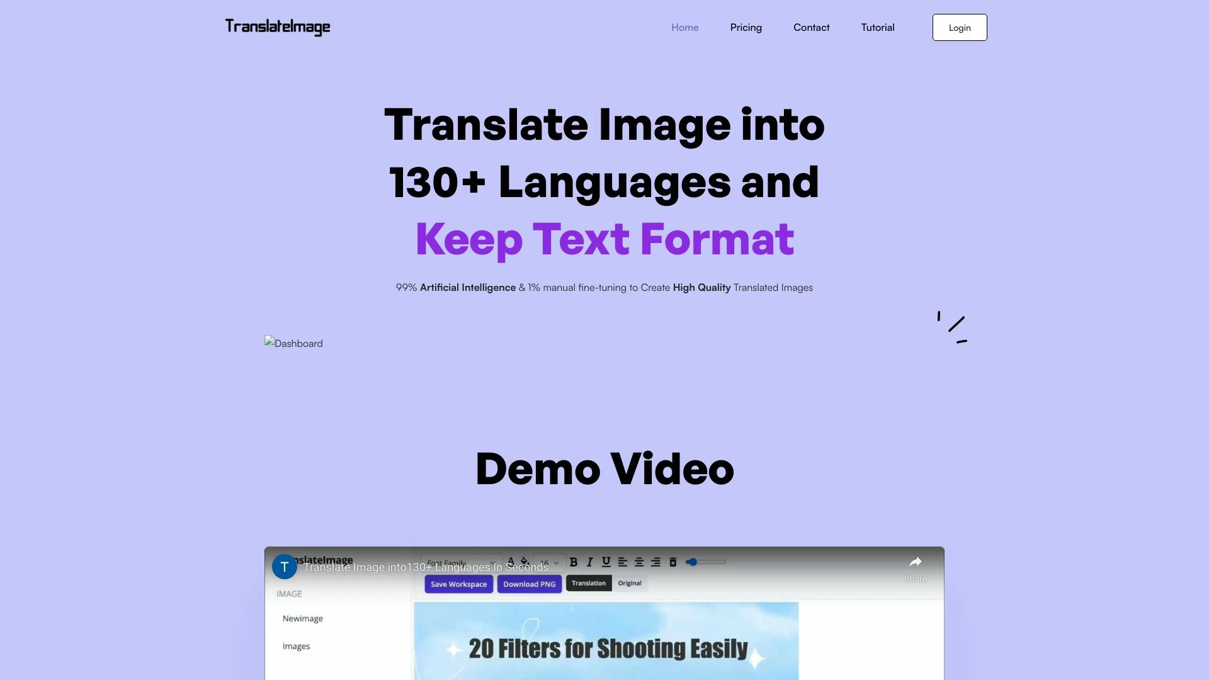Click the Underline formatting icon
This screenshot has width=1209, height=680.
[x=604, y=562]
